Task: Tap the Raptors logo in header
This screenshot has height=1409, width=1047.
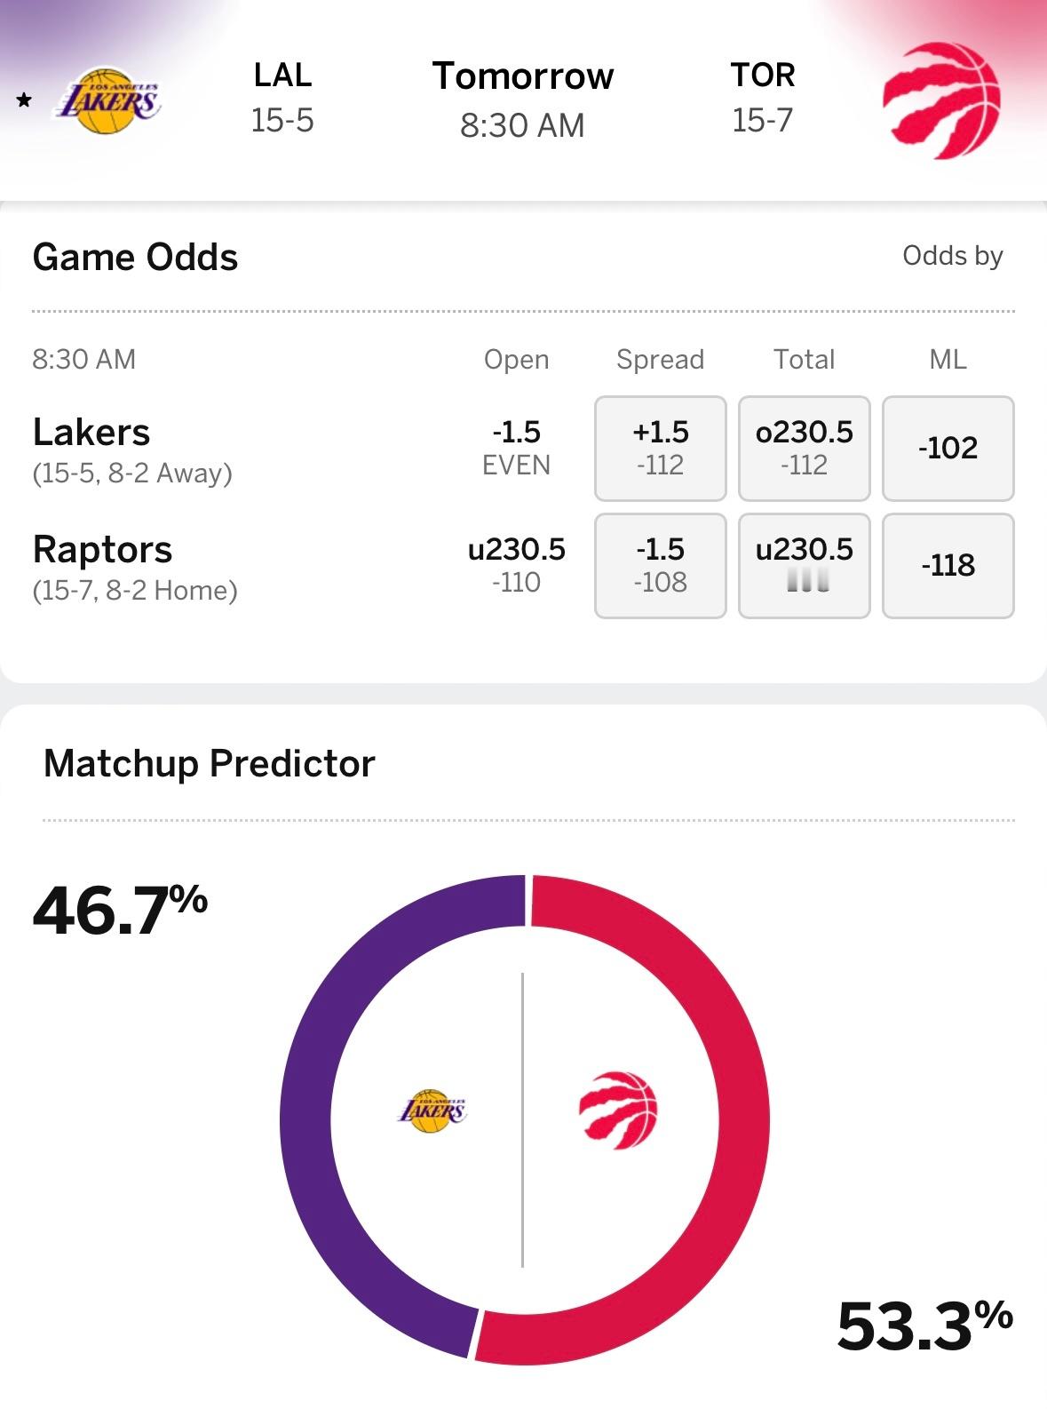Action: tap(941, 100)
